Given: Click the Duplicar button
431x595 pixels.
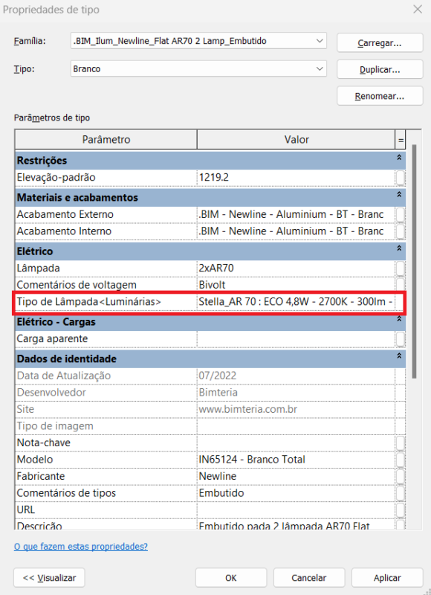Looking at the screenshot, I should [x=380, y=69].
